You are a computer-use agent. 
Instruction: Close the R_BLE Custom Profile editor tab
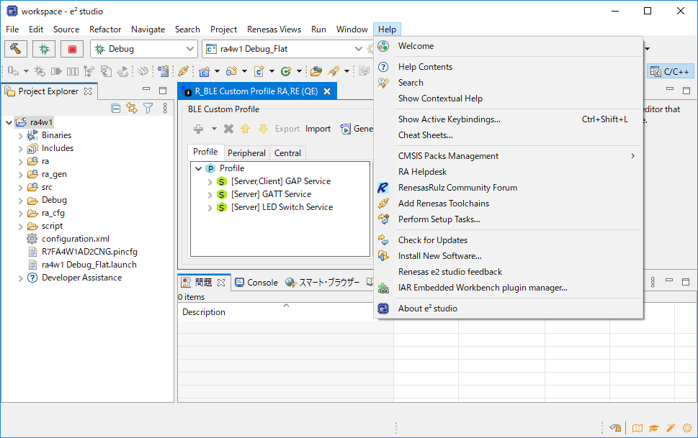click(327, 91)
